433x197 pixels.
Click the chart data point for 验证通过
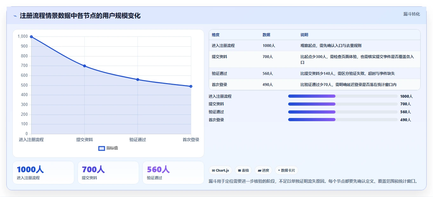pos(138,80)
